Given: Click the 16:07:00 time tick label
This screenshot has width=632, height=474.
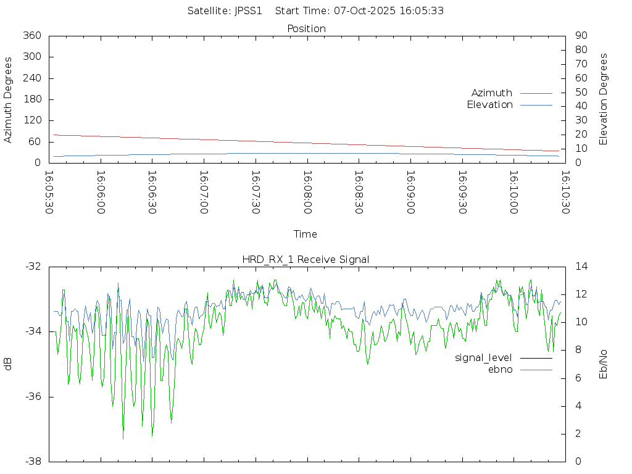Looking at the screenshot, I should pos(204,193).
